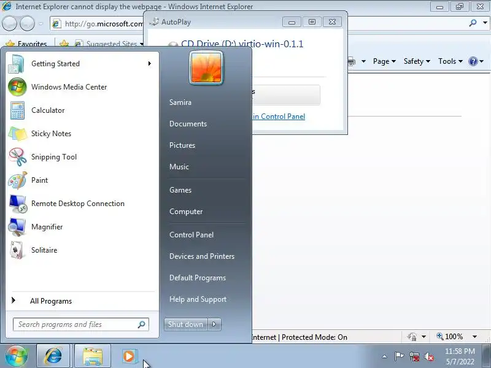Start Remote Desktop Connection
Image resolution: width=491 pixels, height=368 pixels.
coord(82,204)
